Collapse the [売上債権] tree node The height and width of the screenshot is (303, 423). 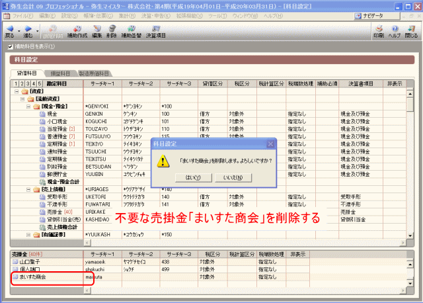tap(28, 190)
